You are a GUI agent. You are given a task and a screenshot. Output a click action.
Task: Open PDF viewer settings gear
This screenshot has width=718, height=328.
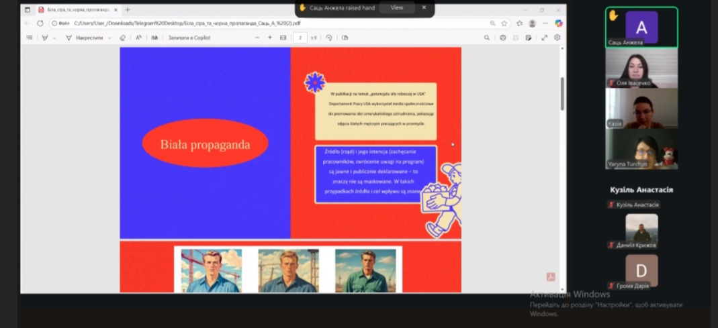pos(557,38)
